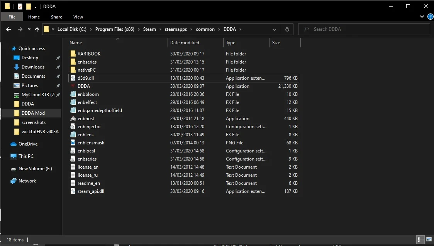Open recent locations dropdown arrow

[29, 29]
